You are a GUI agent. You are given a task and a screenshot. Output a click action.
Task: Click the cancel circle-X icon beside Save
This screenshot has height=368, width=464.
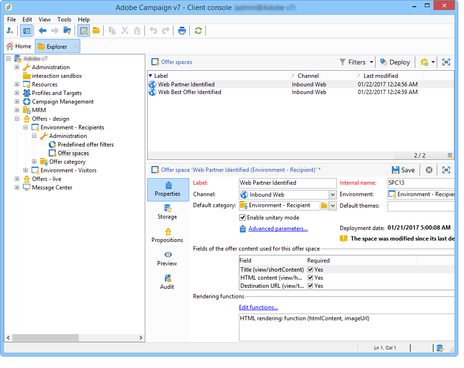point(429,170)
